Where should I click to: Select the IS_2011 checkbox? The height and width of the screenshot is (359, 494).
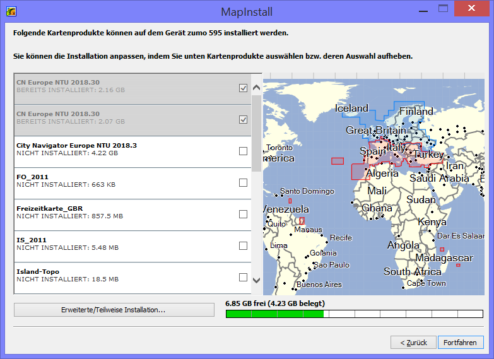point(243,246)
